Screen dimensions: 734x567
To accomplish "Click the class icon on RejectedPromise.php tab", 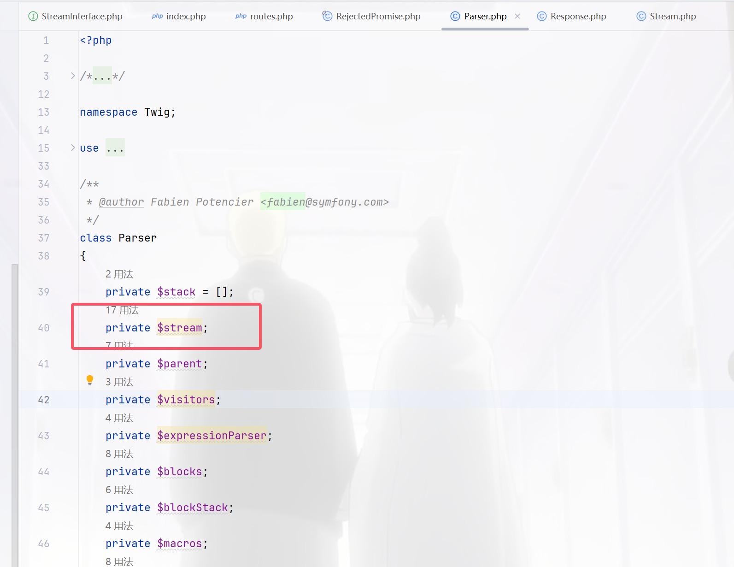I will 327,16.
